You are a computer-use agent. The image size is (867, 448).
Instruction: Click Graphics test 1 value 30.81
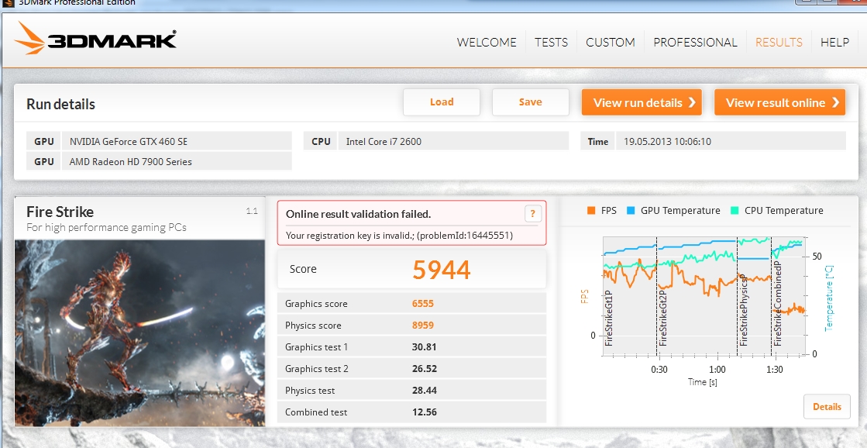pyautogui.click(x=425, y=346)
